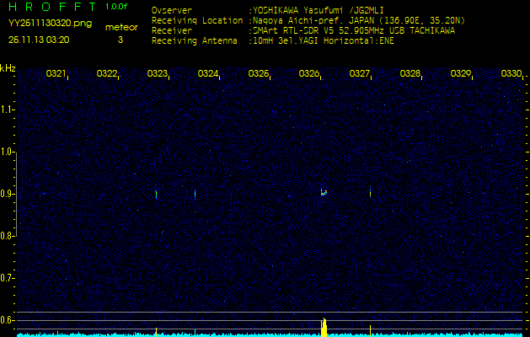Click the meteor count number 3
This screenshot has width=530, height=337.
tap(120, 40)
